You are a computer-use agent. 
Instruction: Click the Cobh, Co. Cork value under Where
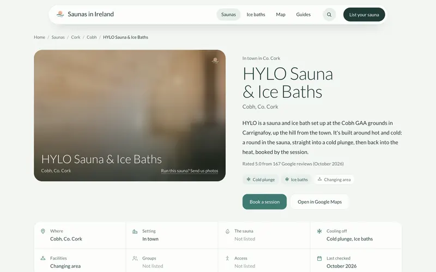pyautogui.click(x=66, y=239)
